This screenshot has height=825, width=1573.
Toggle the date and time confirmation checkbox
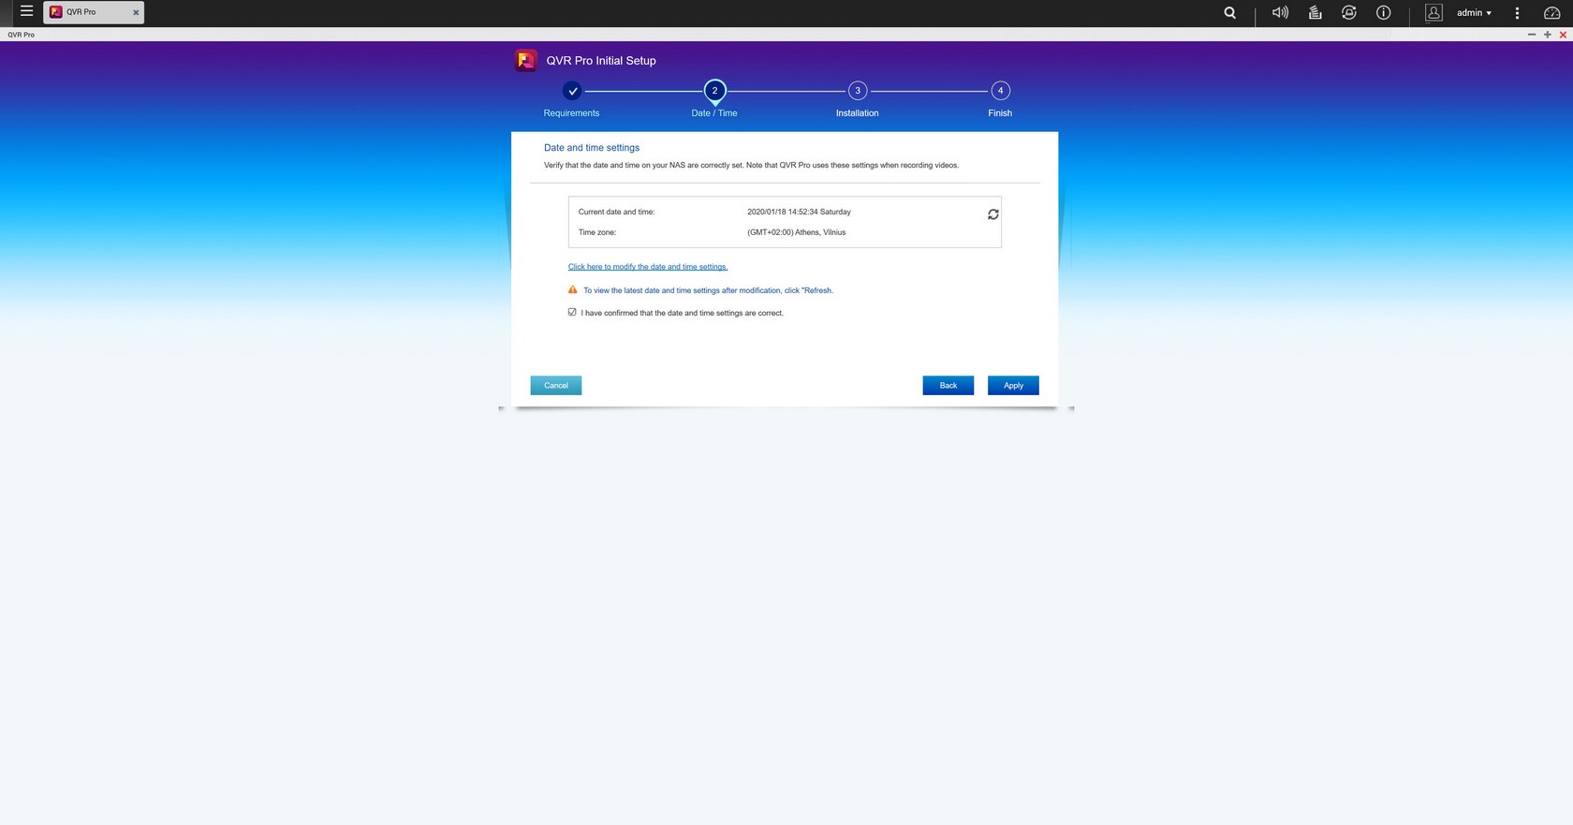click(572, 312)
